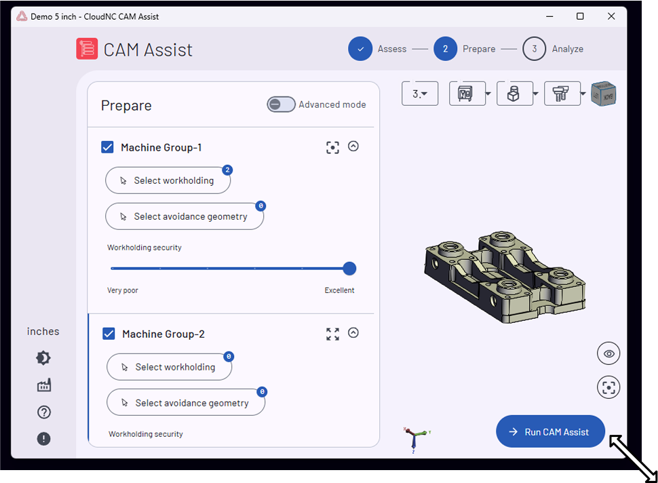This screenshot has height=483, width=658.
Task: Enable Advanced mode toggle
Action: pyautogui.click(x=281, y=104)
